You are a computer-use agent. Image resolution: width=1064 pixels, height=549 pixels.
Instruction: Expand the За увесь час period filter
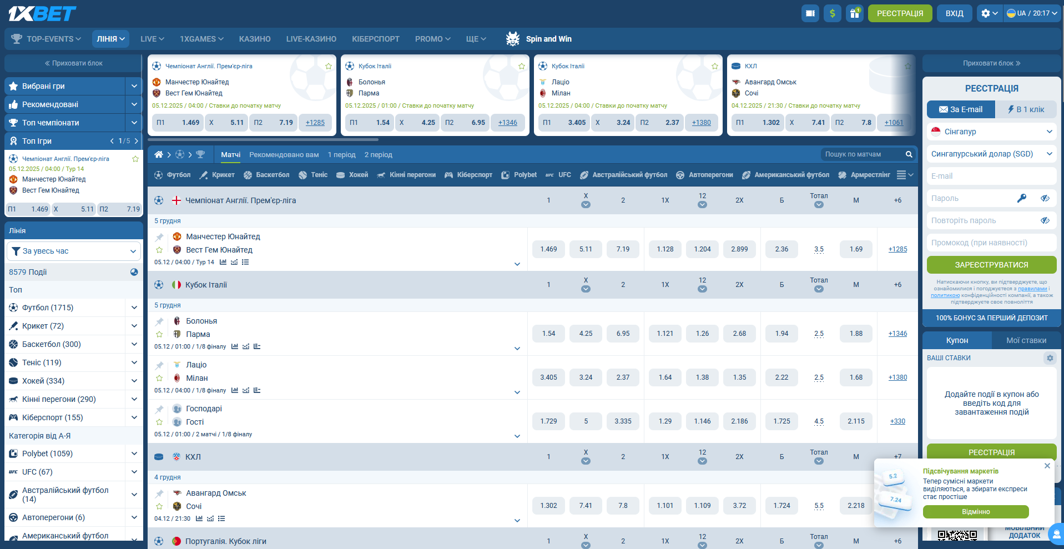tap(74, 251)
